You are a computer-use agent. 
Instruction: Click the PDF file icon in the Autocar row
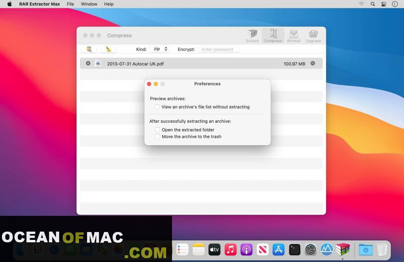point(98,64)
